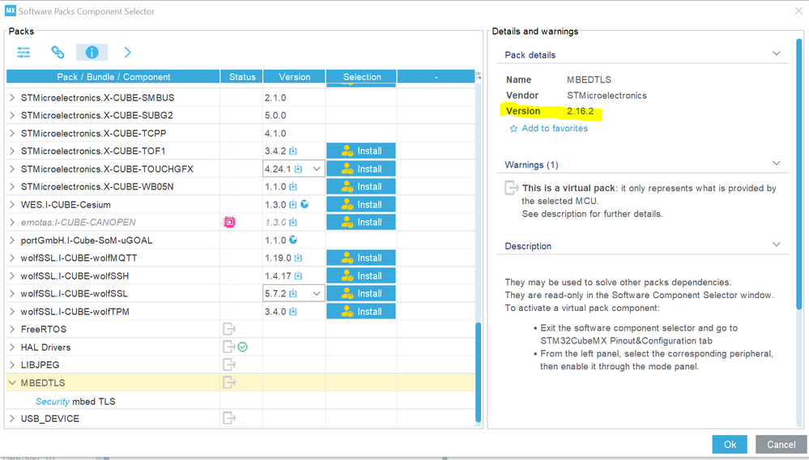The height and width of the screenshot is (460, 809).
Task: Close the Software Packs Component Selector window
Action: tap(798, 11)
